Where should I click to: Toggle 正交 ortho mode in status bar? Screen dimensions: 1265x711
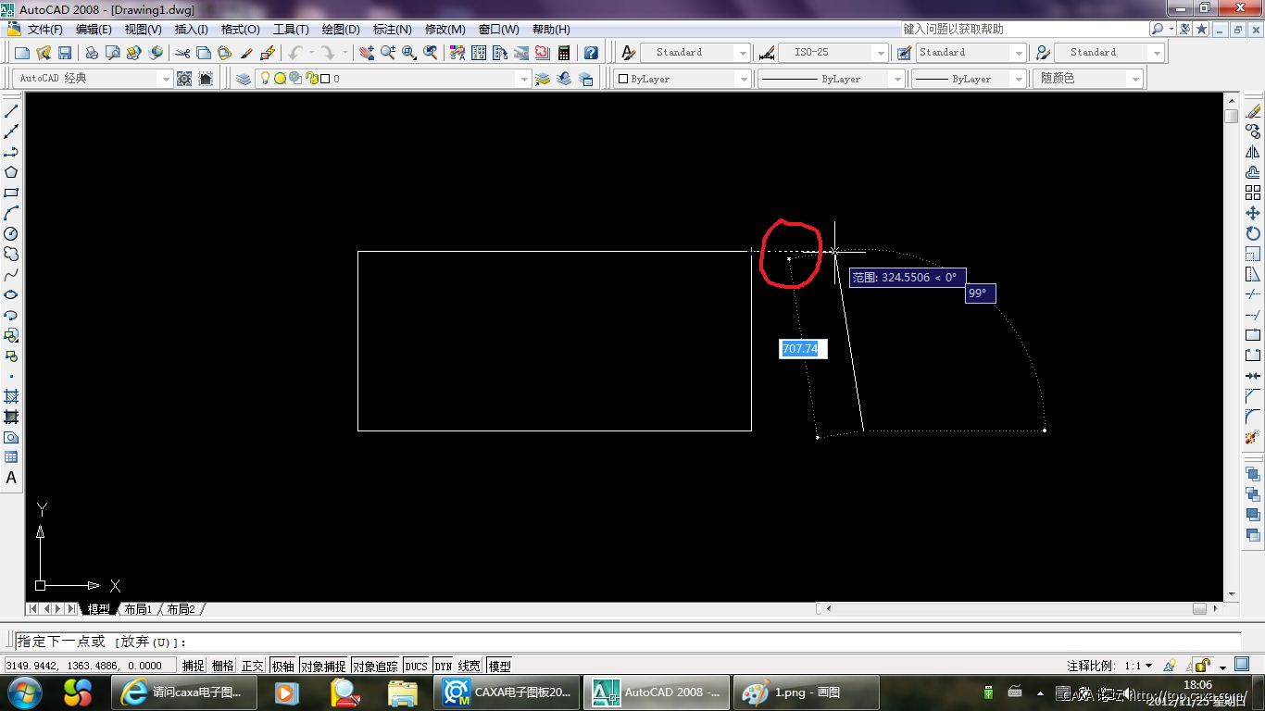(253, 666)
